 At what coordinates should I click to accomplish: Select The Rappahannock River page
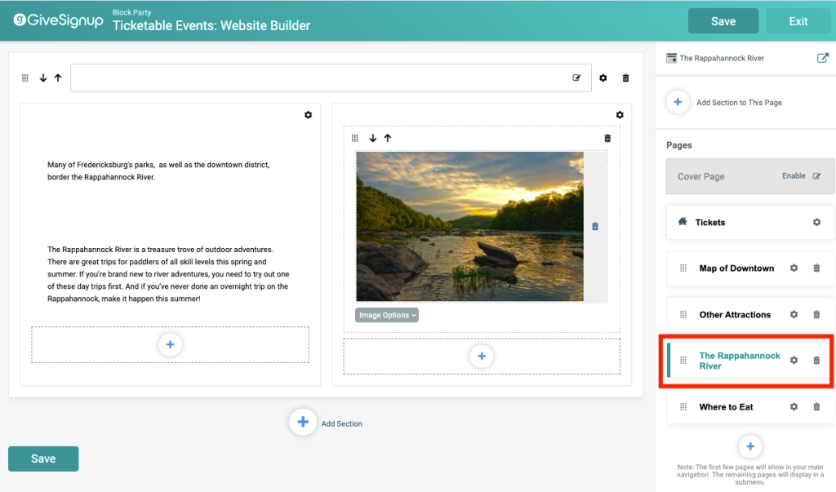pos(740,361)
